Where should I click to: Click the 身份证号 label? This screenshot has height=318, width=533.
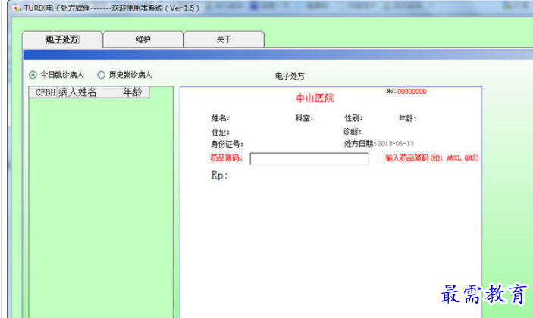(227, 145)
